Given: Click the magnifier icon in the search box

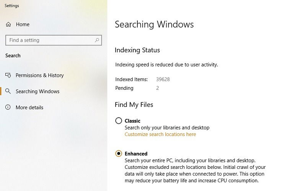Looking at the screenshot, I should [97, 40].
